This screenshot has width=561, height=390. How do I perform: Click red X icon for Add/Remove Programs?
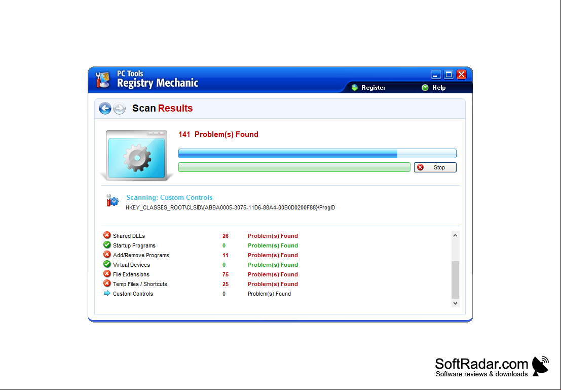tap(107, 255)
